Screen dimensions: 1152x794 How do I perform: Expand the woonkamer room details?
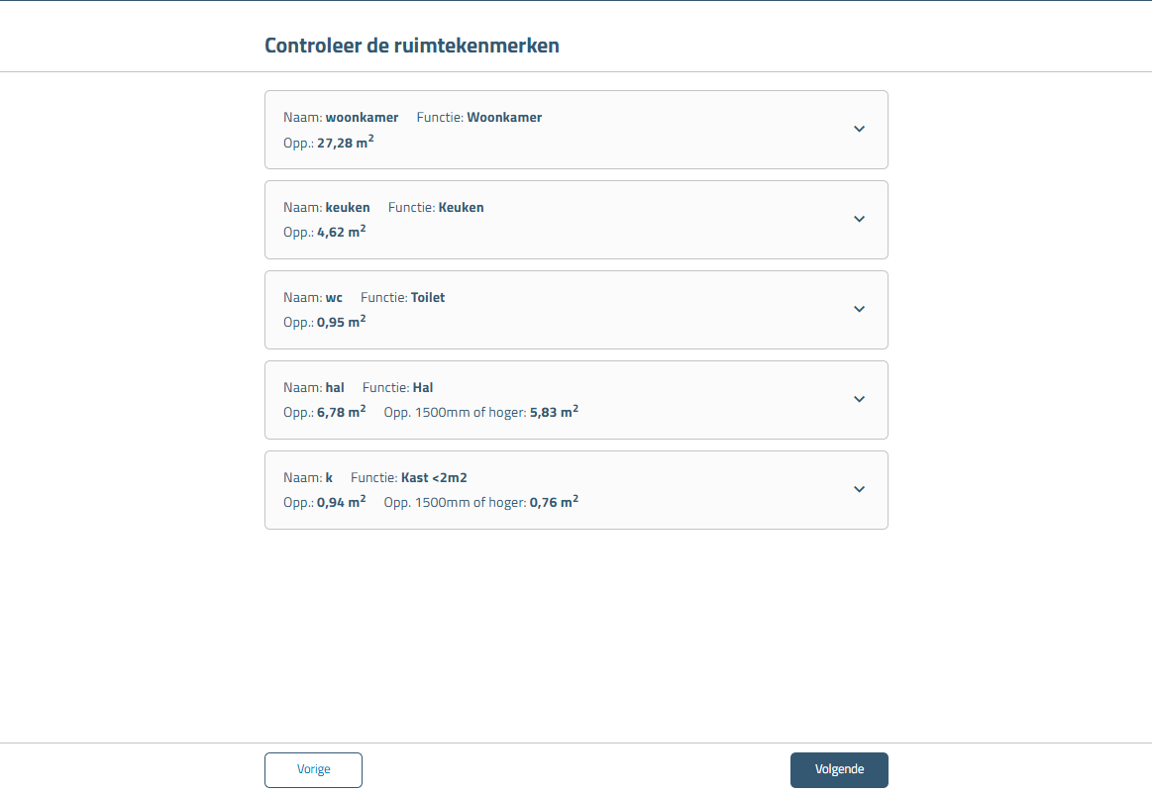pyautogui.click(x=859, y=129)
